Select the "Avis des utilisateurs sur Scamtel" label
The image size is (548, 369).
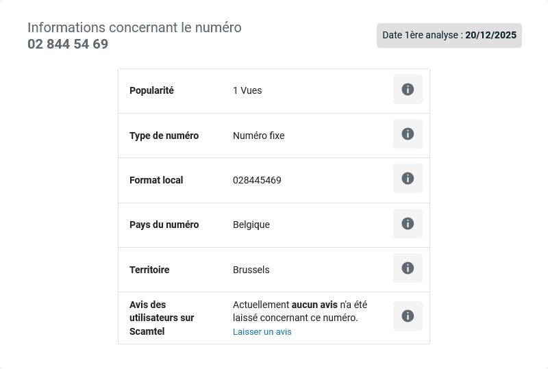point(162,318)
